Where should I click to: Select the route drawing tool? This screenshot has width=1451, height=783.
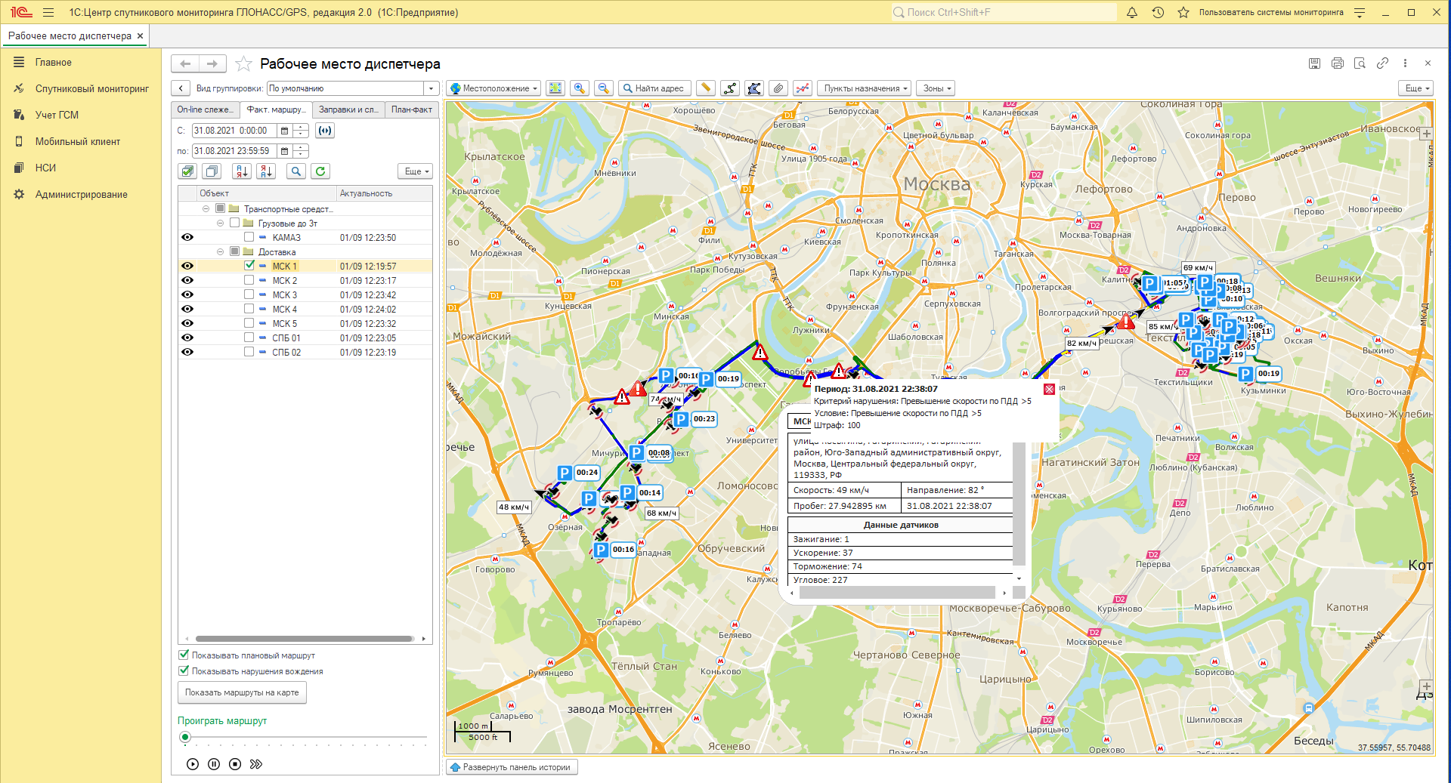pos(730,88)
